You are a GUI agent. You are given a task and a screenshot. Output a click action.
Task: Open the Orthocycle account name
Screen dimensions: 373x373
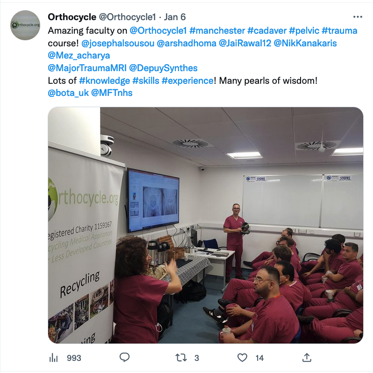(72, 17)
